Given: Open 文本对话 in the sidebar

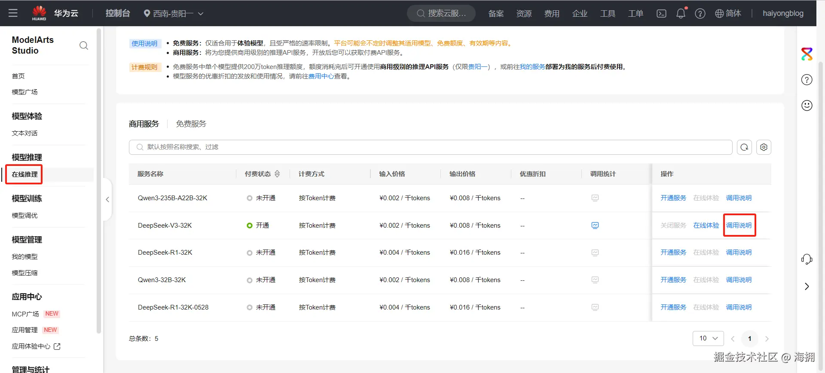Looking at the screenshot, I should pos(24,133).
